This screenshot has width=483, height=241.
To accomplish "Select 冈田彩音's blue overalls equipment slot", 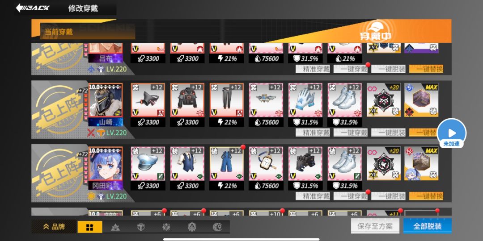I will tap(227, 163).
